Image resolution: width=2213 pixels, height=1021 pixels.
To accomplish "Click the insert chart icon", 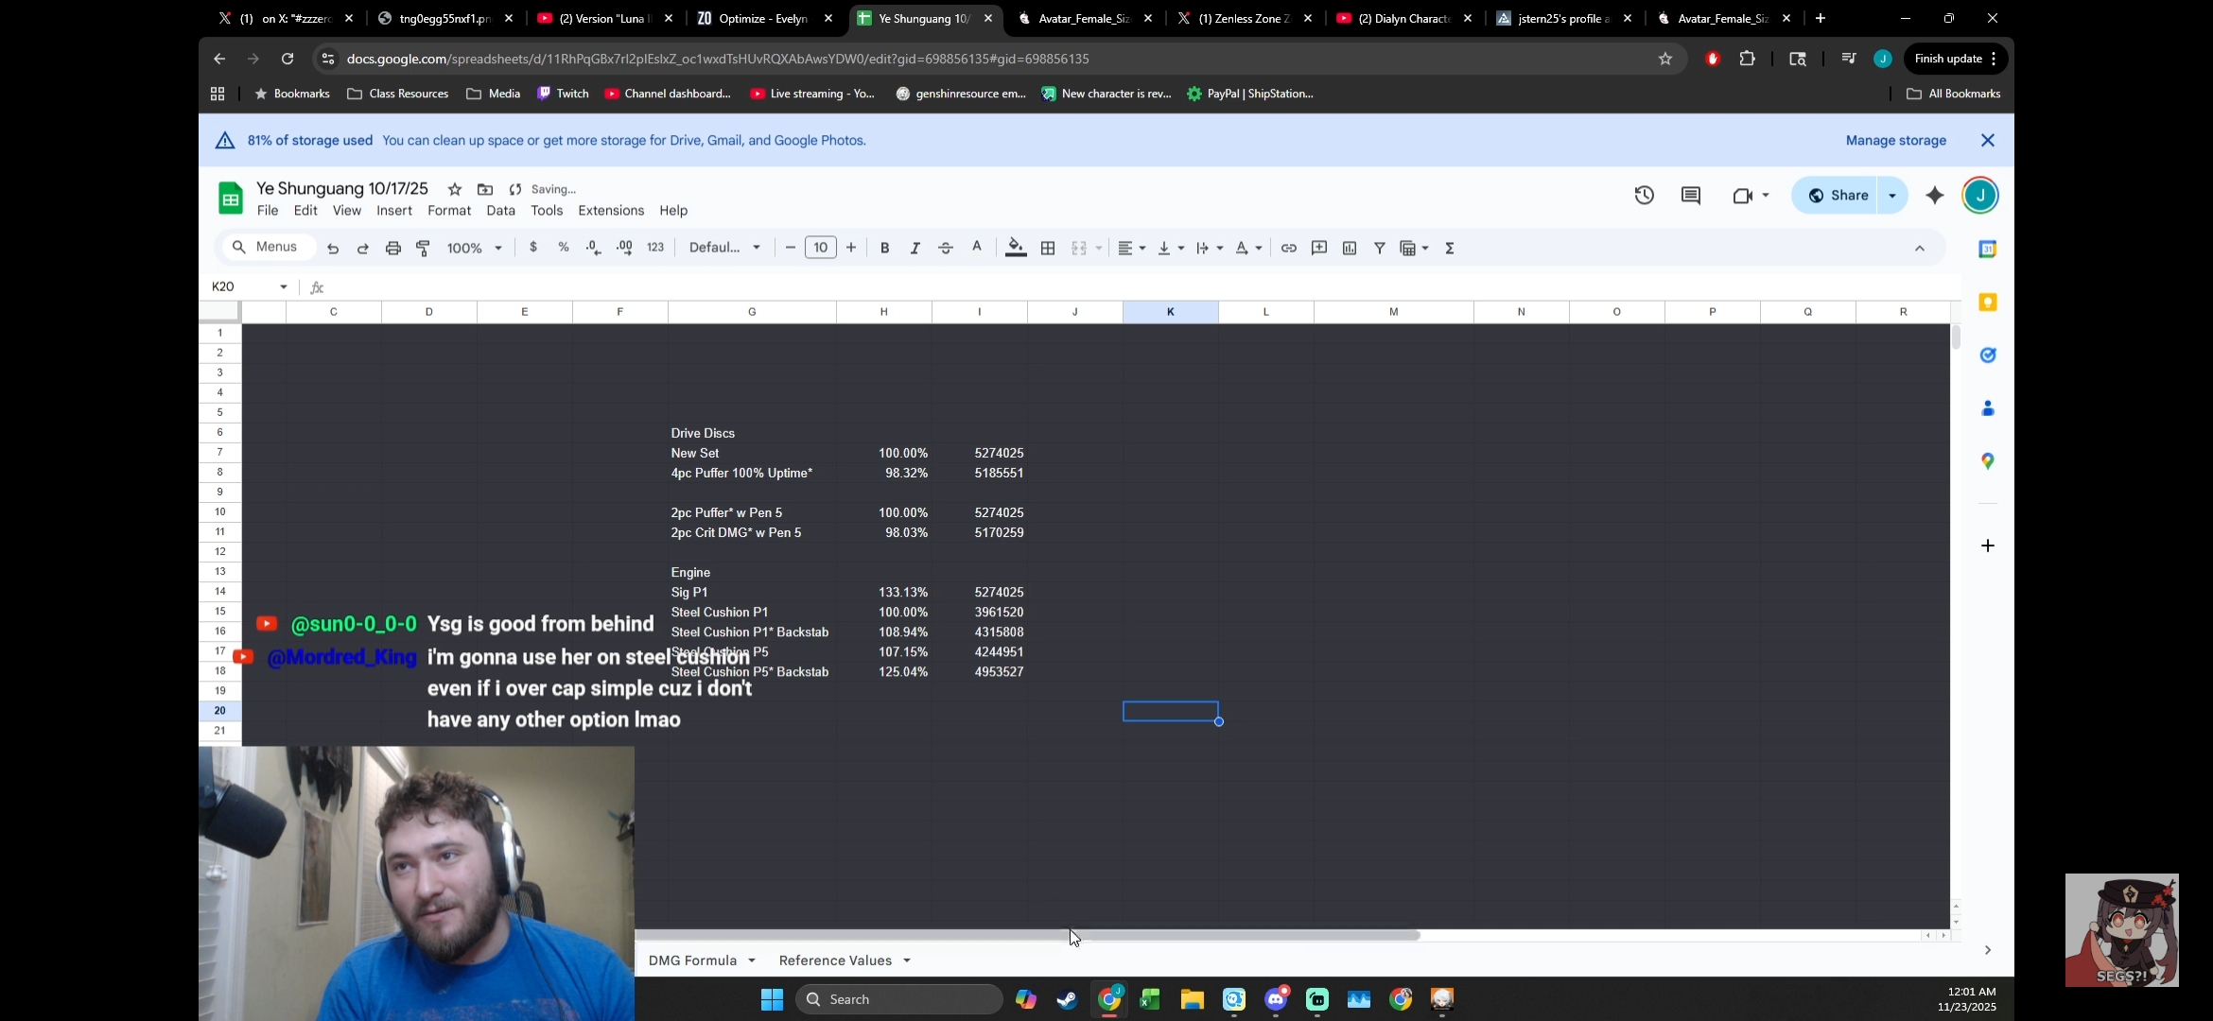I will [x=1350, y=248].
